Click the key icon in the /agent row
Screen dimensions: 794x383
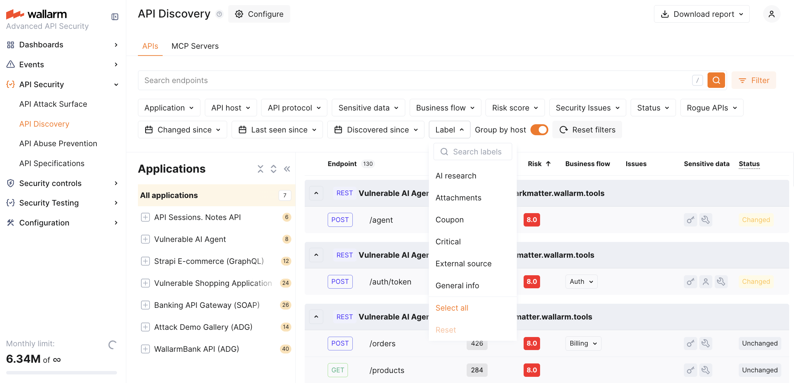tap(690, 220)
